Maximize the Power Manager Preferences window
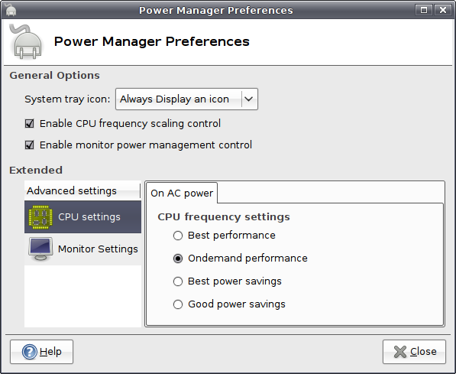456x374 pixels. pos(424,10)
